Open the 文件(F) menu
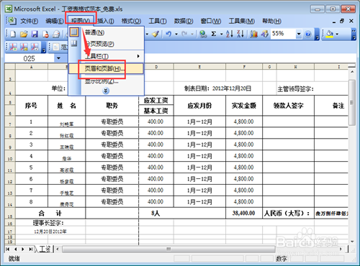Image resolution: width=360 pixels, height=266 pixels. pos(29,21)
